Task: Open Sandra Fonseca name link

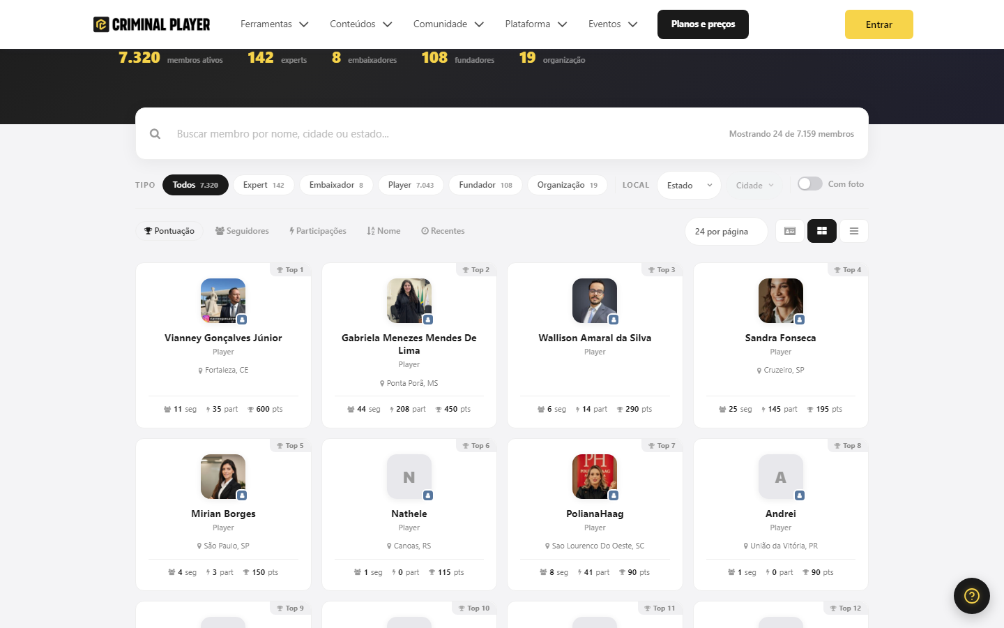Action: point(781,338)
